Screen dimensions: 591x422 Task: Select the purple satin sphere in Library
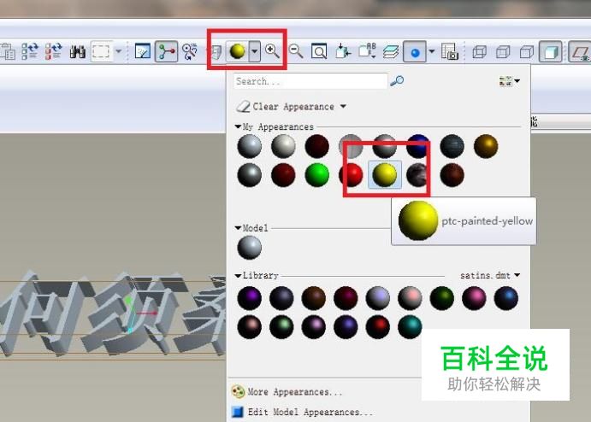coord(250,298)
